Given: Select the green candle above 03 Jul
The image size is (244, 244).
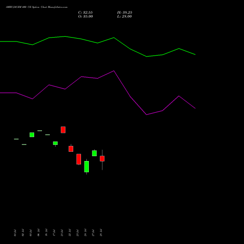Looking at the screenshot, I should coord(32,135).
